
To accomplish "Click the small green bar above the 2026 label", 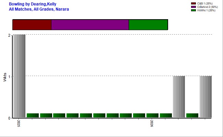I will click(x=152, y=115).
